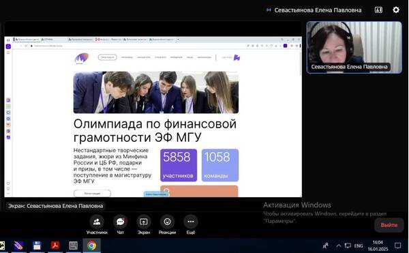Click the 1058 команды card on shared screen
409x253 pixels.
click(220, 165)
